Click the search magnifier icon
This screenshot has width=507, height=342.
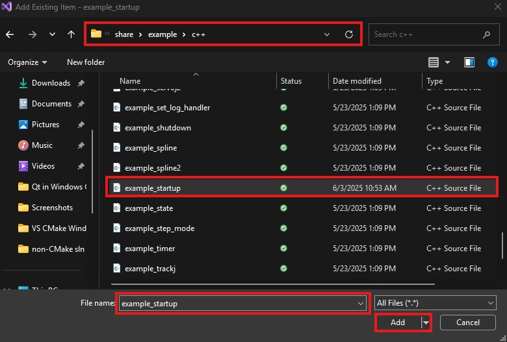click(x=487, y=34)
